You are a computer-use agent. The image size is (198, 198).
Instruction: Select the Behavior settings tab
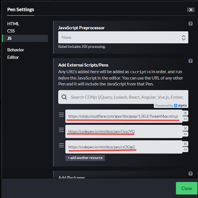point(16,50)
